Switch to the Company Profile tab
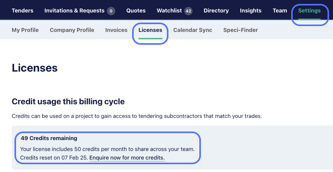Image resolution: width=333 pixels, height=172 pixels. click(x=72, y=30)
